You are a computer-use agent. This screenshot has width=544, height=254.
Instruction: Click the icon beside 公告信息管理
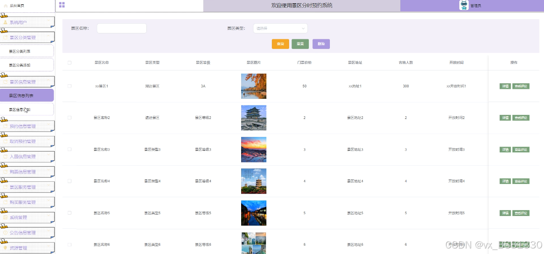coord(5,233)
